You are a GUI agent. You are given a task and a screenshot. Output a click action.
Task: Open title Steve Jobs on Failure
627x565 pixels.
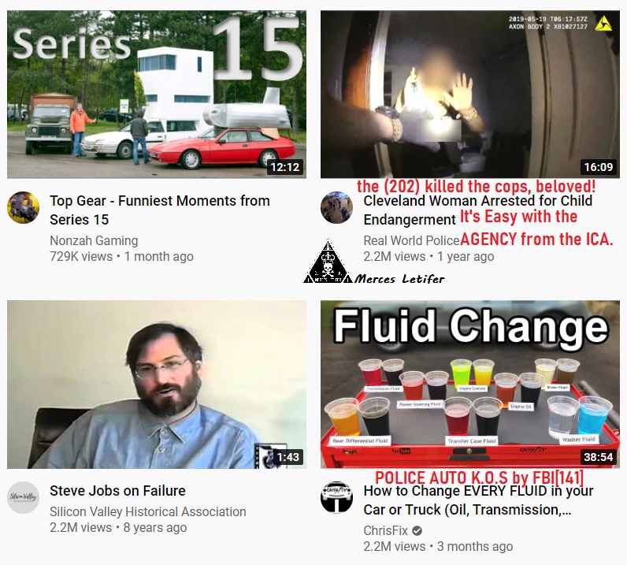117,491
